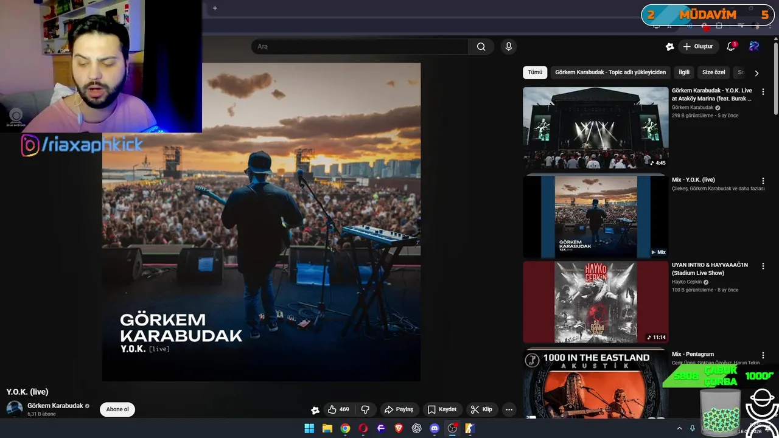The width and height of the screenshot is (779, 438).
Task: Subscribe using Abone ol button
Action: (117, 409)
